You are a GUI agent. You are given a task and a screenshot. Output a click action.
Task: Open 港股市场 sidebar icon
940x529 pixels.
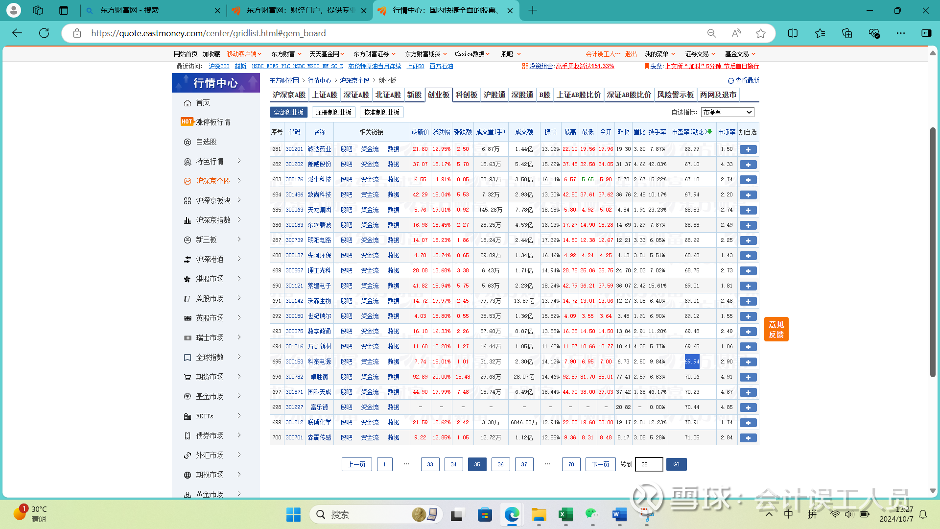pos(187,279)
